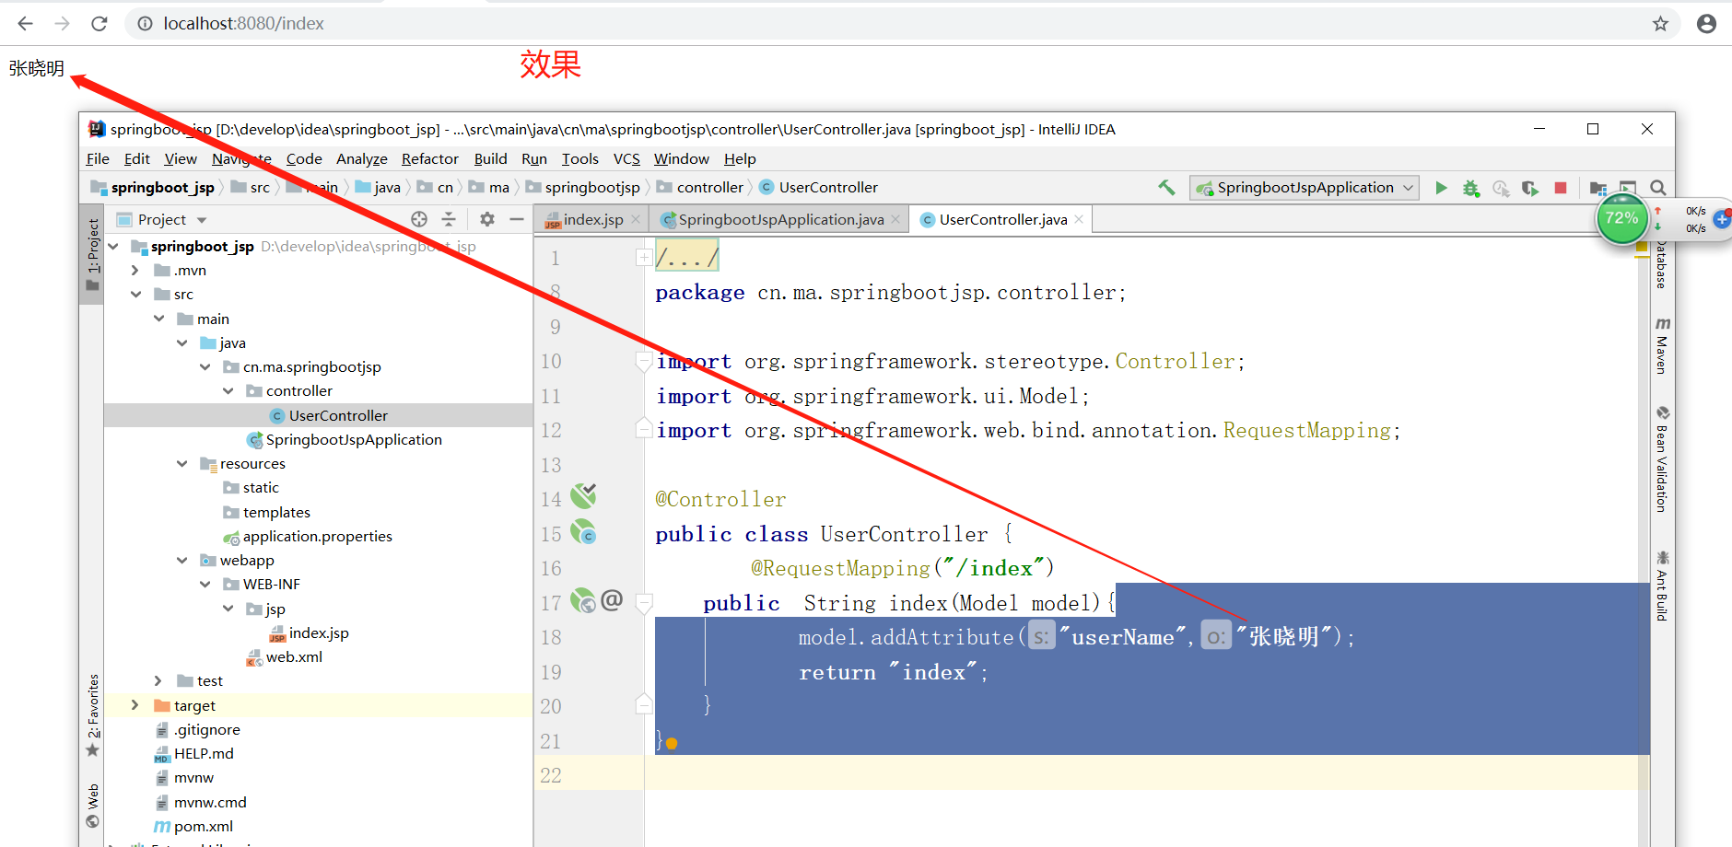This screenshot has height=847, width=1732.
Task: Toggle the 2: Favorites tool window
Action: (92, 715)
